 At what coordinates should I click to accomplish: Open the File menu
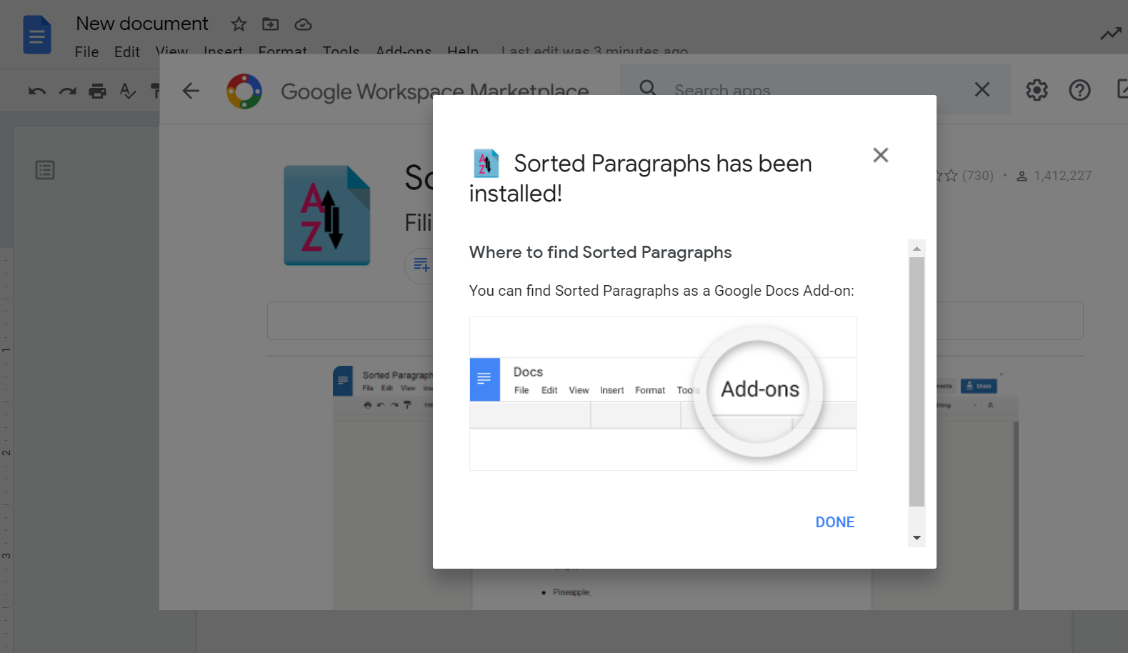tap(87, 52)
